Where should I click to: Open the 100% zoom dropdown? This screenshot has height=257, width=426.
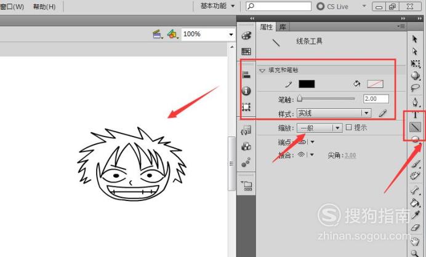[231, 34]
